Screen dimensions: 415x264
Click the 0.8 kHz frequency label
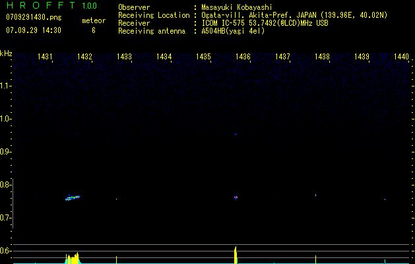5,185
